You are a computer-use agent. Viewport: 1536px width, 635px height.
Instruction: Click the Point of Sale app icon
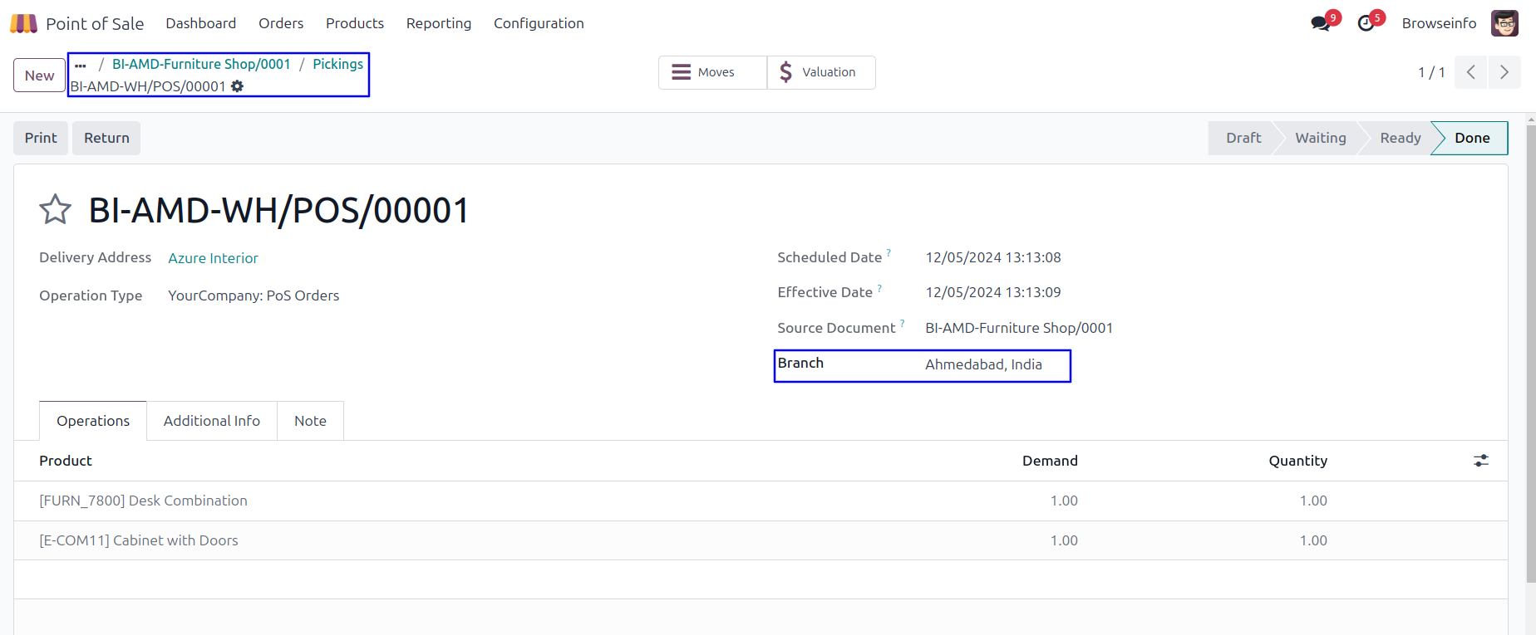tap(23, 23)
